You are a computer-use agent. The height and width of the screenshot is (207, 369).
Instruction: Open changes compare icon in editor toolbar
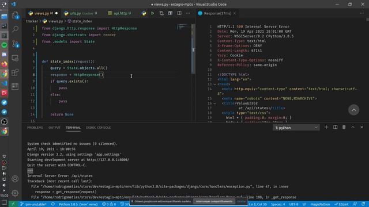[x=161, y=13]
